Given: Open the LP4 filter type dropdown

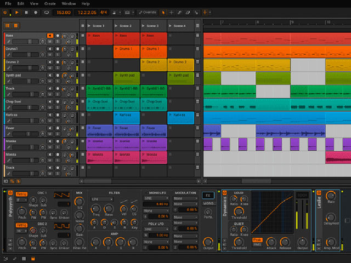Looking at the screenshot, I should pos(101,199).
